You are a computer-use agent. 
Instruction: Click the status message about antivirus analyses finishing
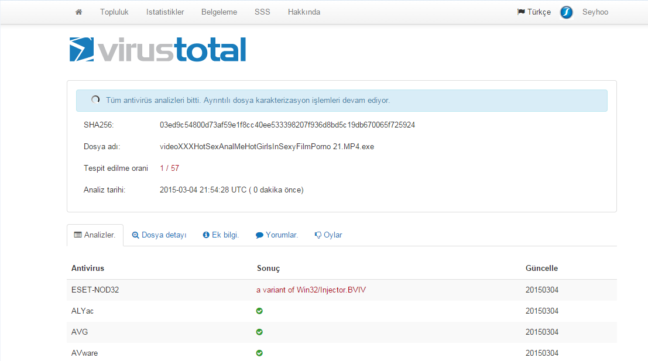click(x=248, y=101)
